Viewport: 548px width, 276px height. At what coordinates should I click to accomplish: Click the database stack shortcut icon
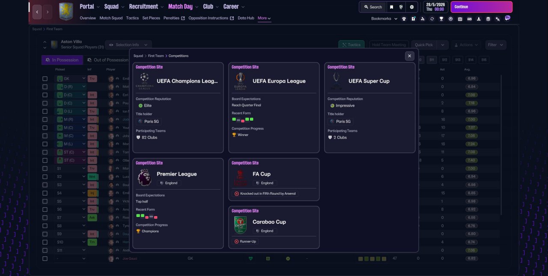tap(488, 19)
